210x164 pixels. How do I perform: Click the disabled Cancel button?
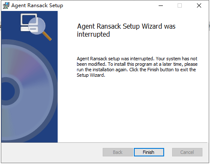click(187, 152)
